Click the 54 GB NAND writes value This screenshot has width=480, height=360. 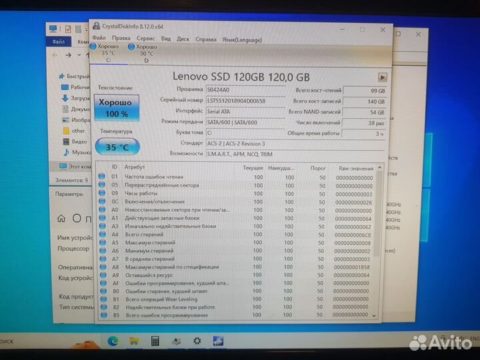(x=364, y=113)
